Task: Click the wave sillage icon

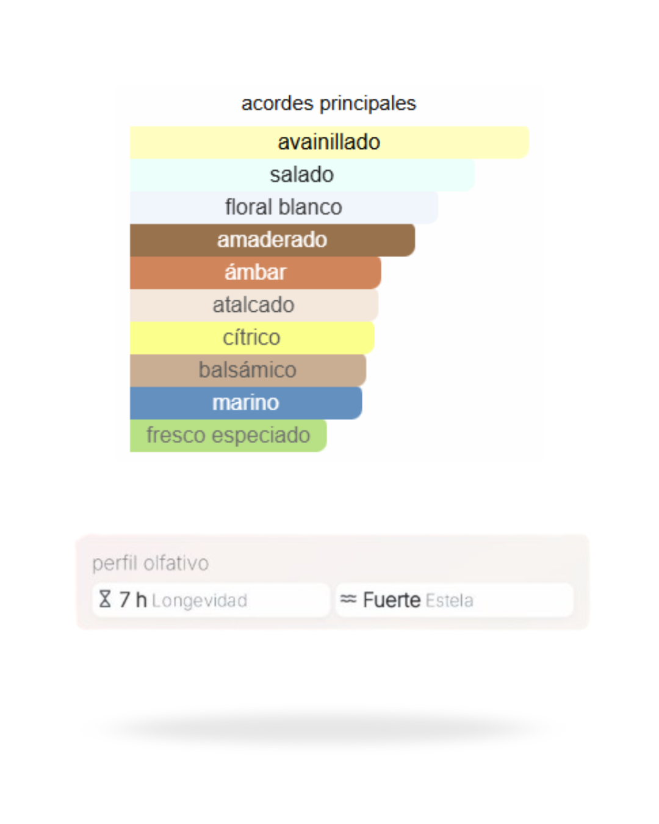Action: pos(348,599)
